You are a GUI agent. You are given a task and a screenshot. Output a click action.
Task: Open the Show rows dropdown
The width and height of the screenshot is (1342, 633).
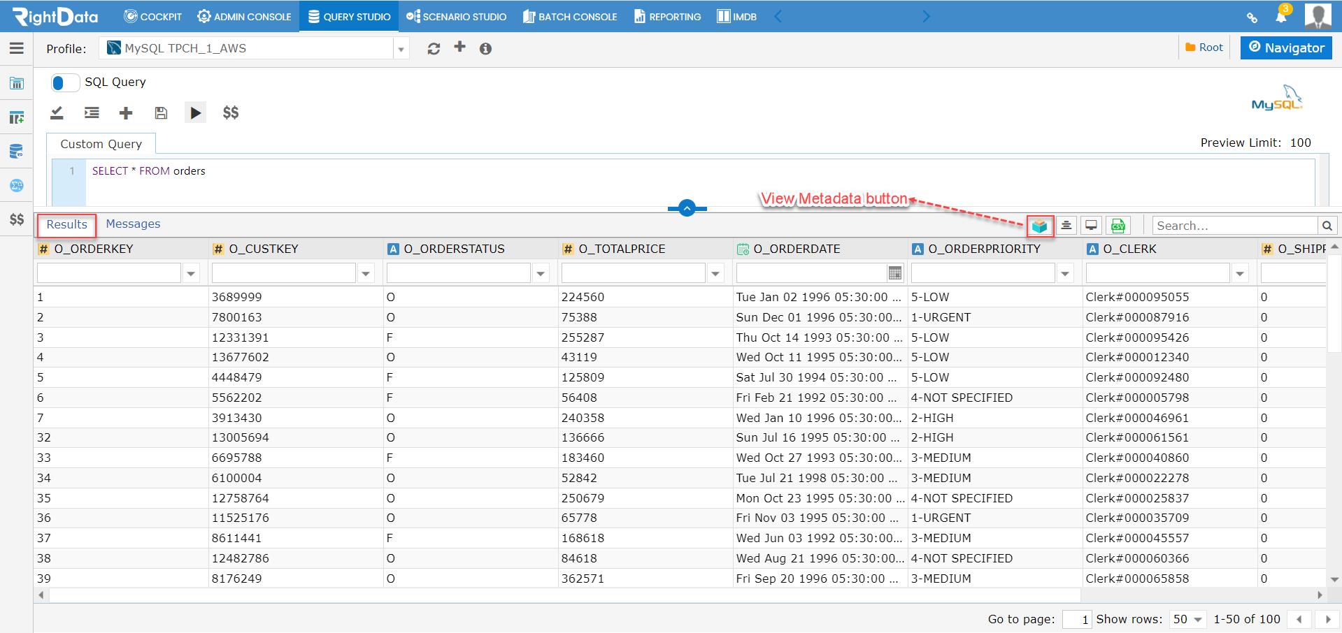click(1187, 619)
